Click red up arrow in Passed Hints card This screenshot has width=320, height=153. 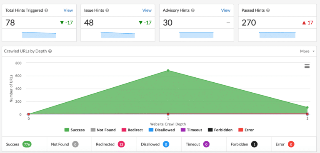[304, 23]
